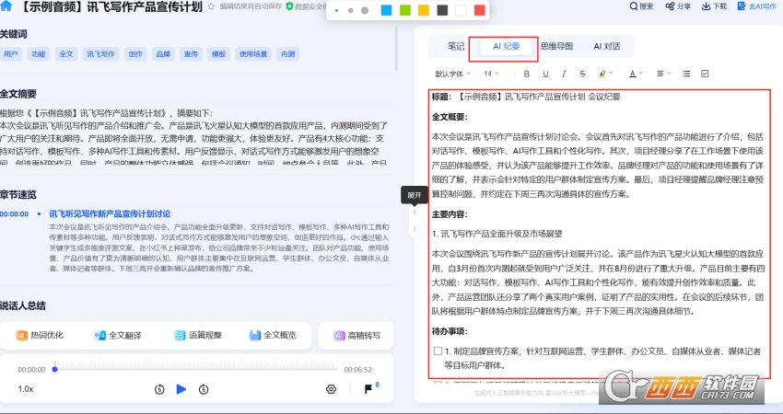The height and width of the screenshot is (414, 783).
Task: Jump to chapter timestamp 00:00:00
Action: [15, 214]
